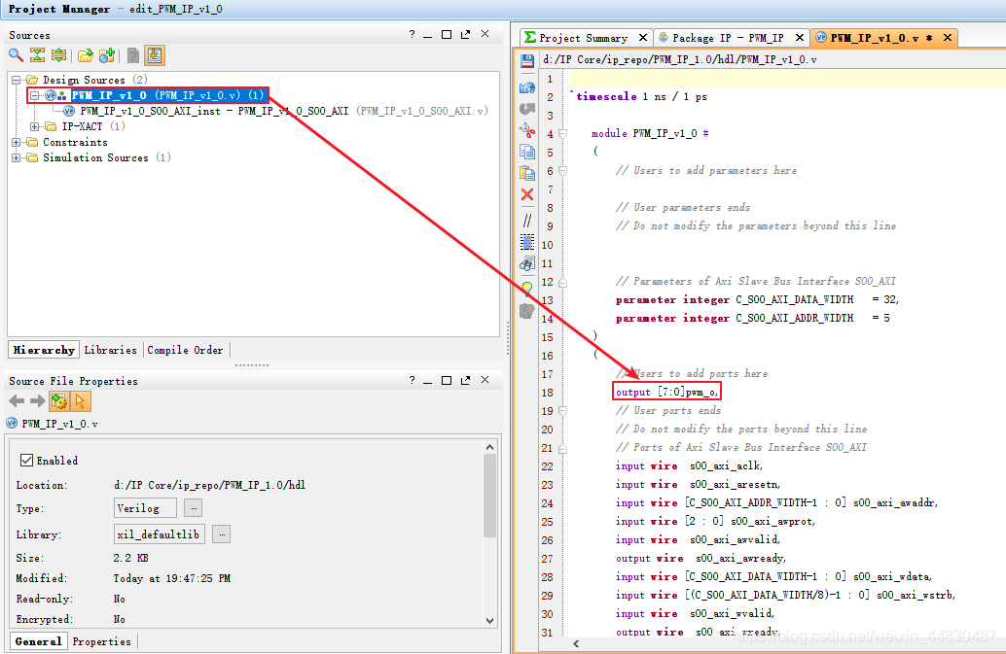Image resolution: width=1006 pixels, height=654 pixels.
Task: Expand all sources with the Expand All icon
Action: coord(59,55)
